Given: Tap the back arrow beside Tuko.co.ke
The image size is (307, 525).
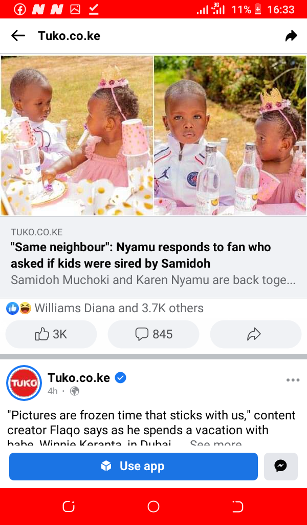Looking at the screenshot, I should coord(18,35).
